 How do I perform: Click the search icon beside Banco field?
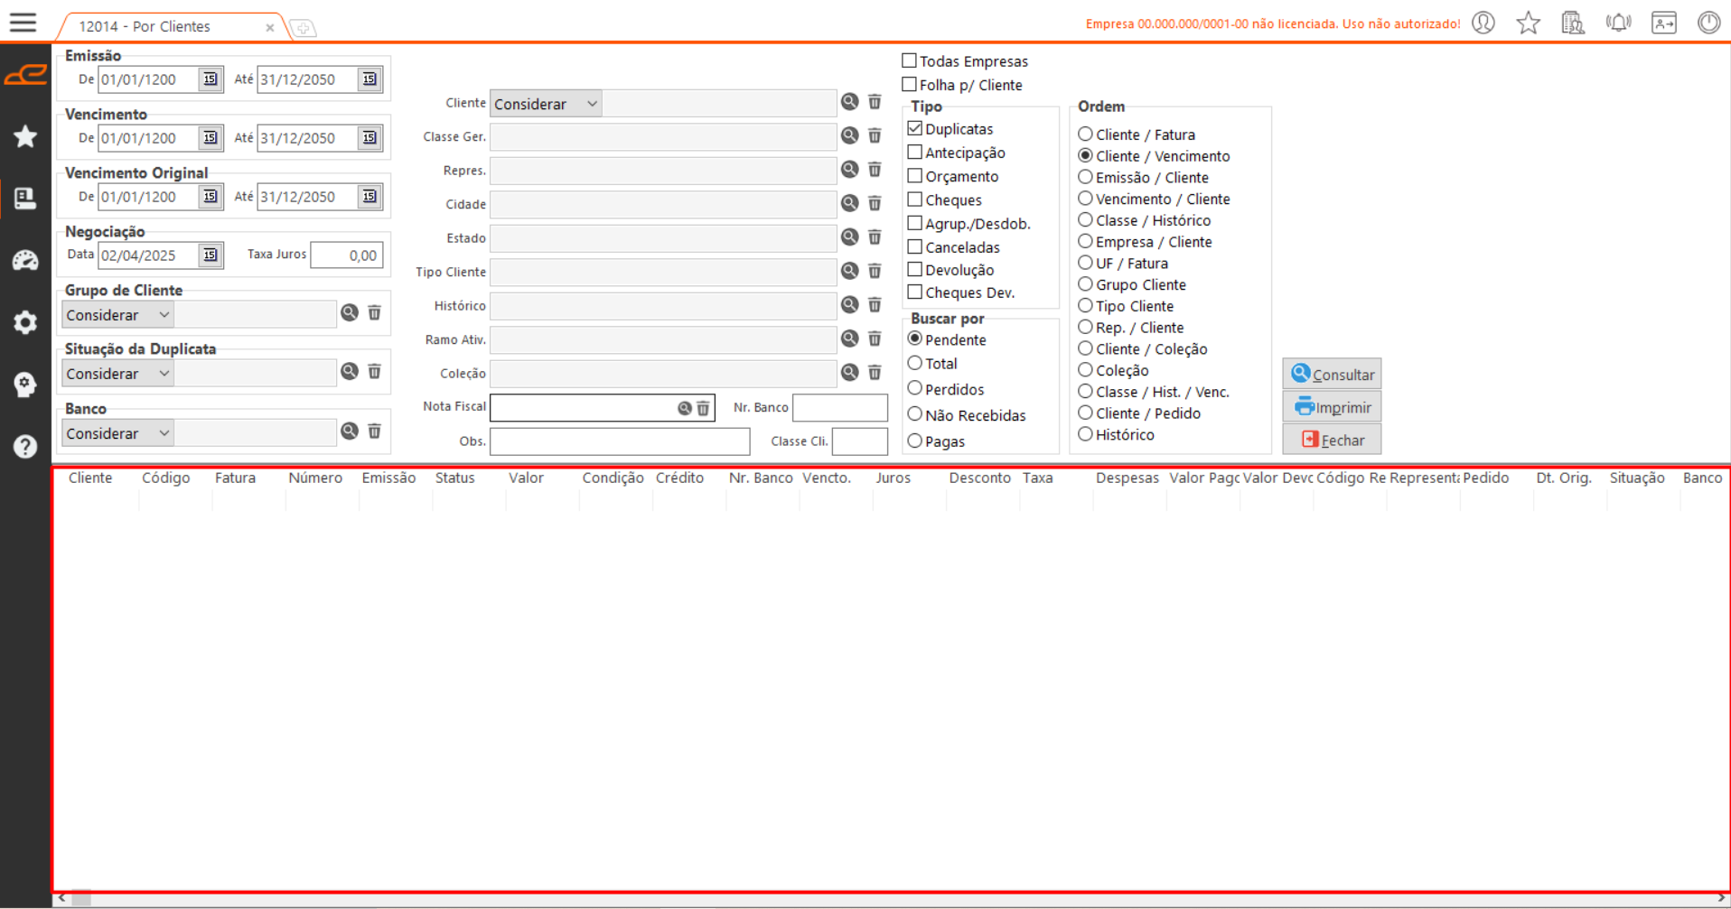pos(350,431)
